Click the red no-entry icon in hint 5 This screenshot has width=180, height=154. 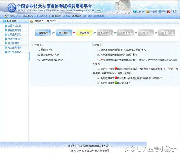[x=116, y=78]
